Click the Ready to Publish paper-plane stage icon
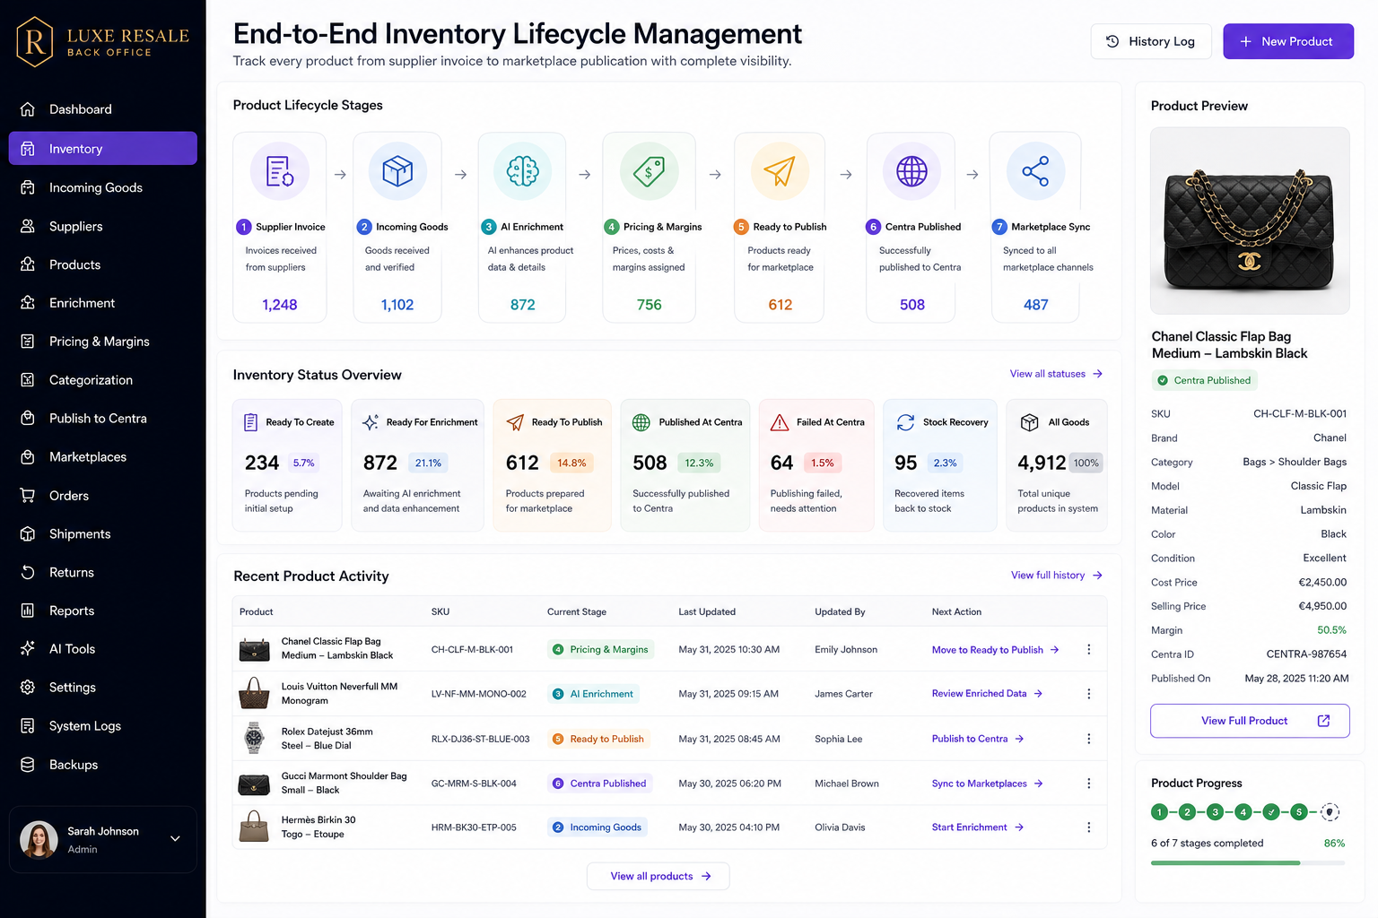The height and width of the screenshot is (918, 1378). 780,171
